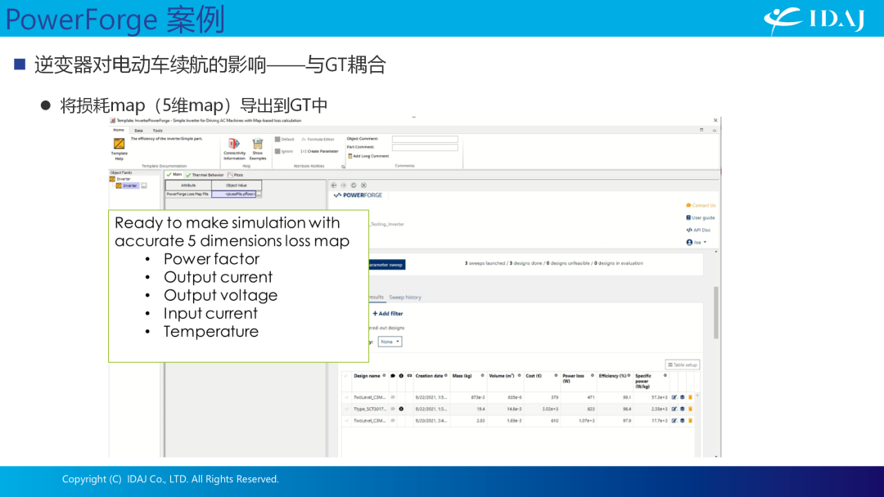Open the None dropdown
The image size is (884, 497).
tap(390, 342)
